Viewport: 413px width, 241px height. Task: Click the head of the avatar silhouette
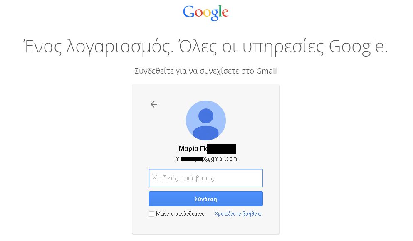click(x=206, y=116)
